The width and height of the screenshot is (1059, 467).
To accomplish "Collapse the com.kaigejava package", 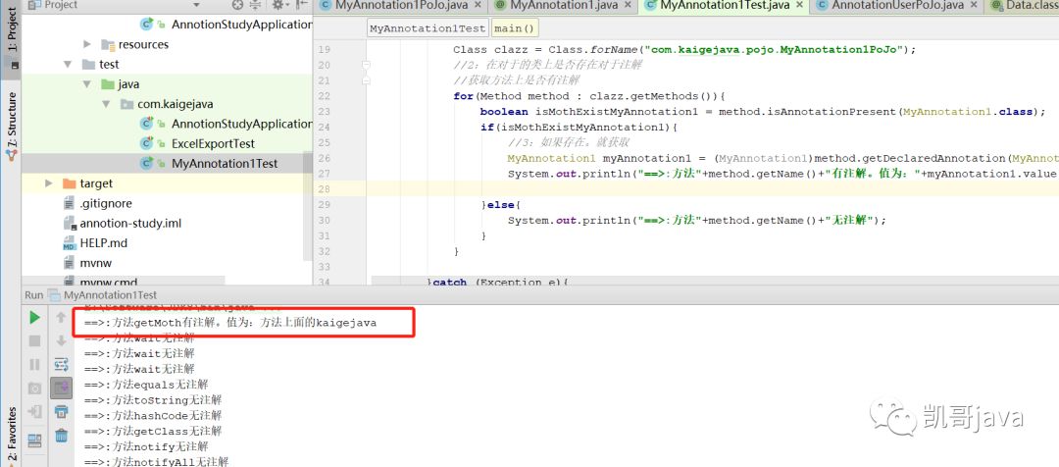I will [107, 104].
